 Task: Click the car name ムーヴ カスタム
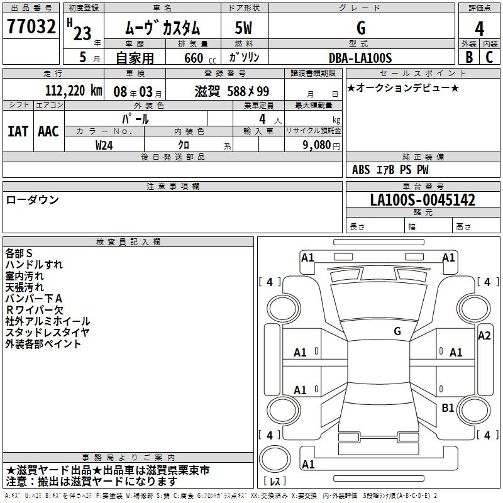(x=162, y=28)
